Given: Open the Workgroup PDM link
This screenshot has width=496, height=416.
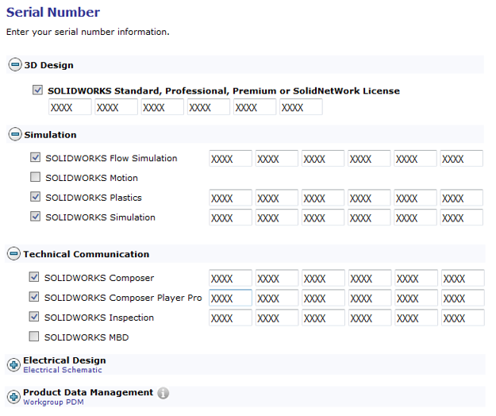Looking at the screenshot, I should [x=53, y=402].
